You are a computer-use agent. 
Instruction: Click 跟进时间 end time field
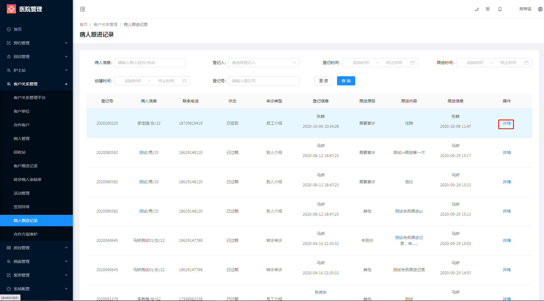508,63
